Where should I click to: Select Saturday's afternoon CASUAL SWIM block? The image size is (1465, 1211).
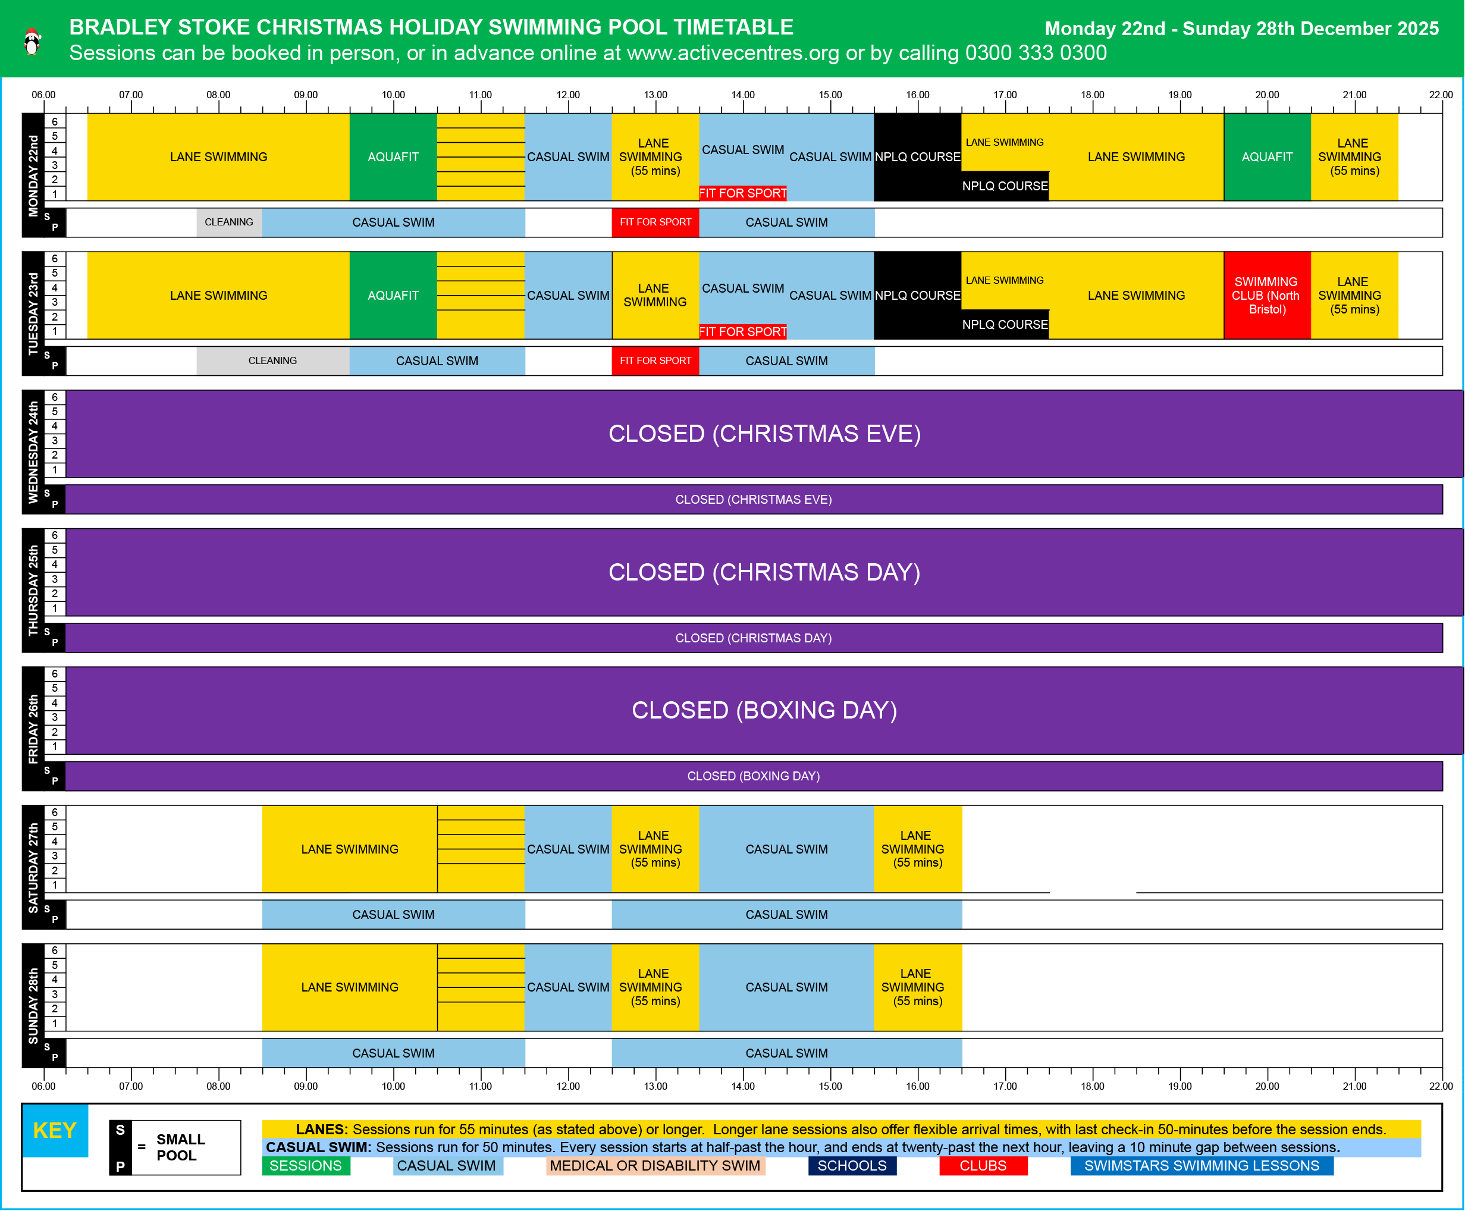(x=786, y=849)
